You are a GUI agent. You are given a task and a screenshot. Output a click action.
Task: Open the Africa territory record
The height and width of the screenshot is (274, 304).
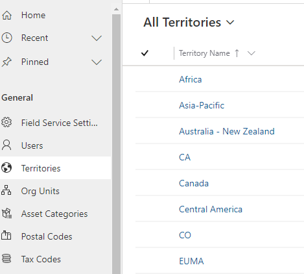(191, 79)
